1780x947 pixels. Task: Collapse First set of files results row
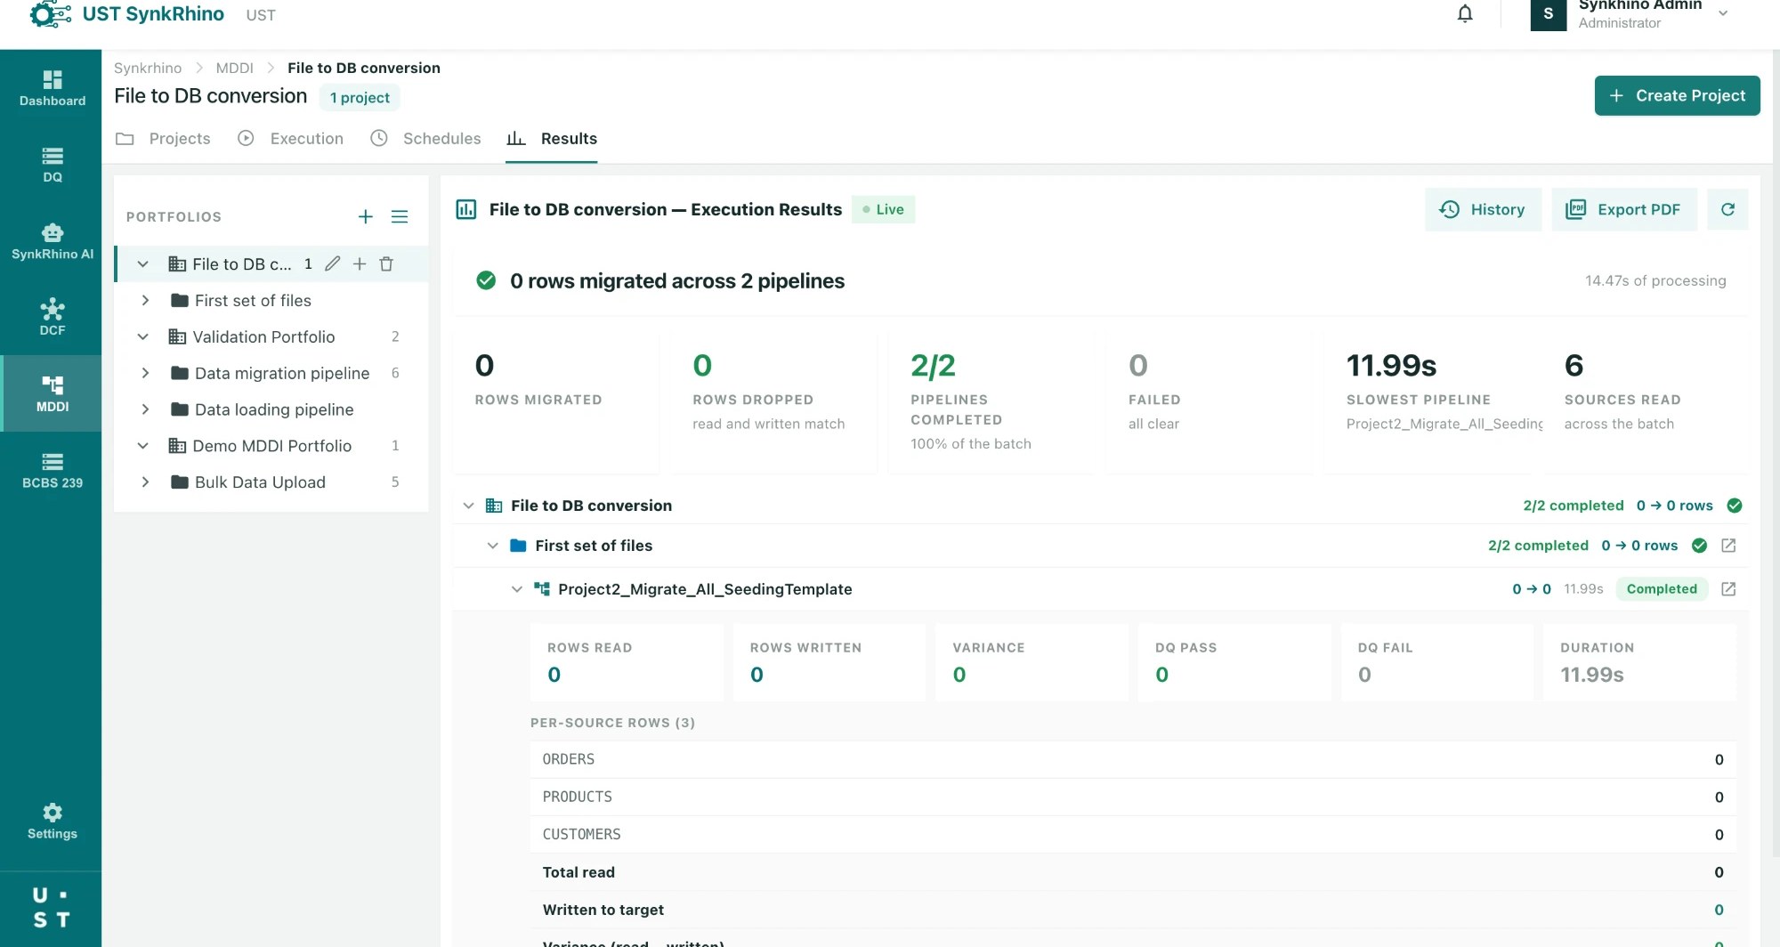tap(492, 546)
